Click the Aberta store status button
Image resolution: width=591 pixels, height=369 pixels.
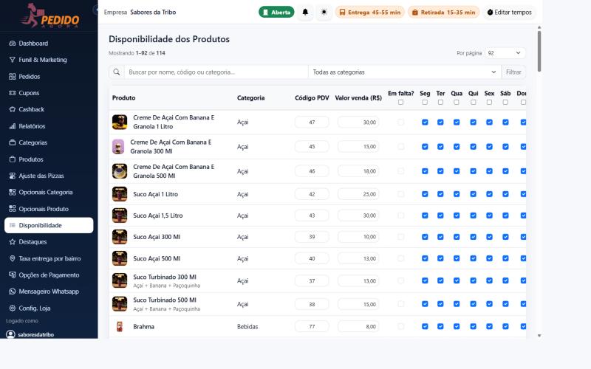tap(276, 12)
